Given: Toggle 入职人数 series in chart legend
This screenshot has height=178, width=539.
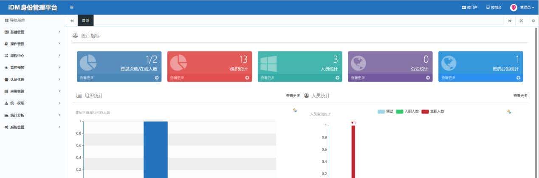Looking at the screenshot, I should click(407, 111).
